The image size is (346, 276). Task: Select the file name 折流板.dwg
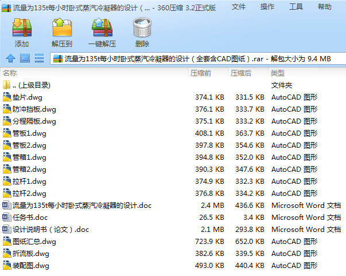click(30, 254)
